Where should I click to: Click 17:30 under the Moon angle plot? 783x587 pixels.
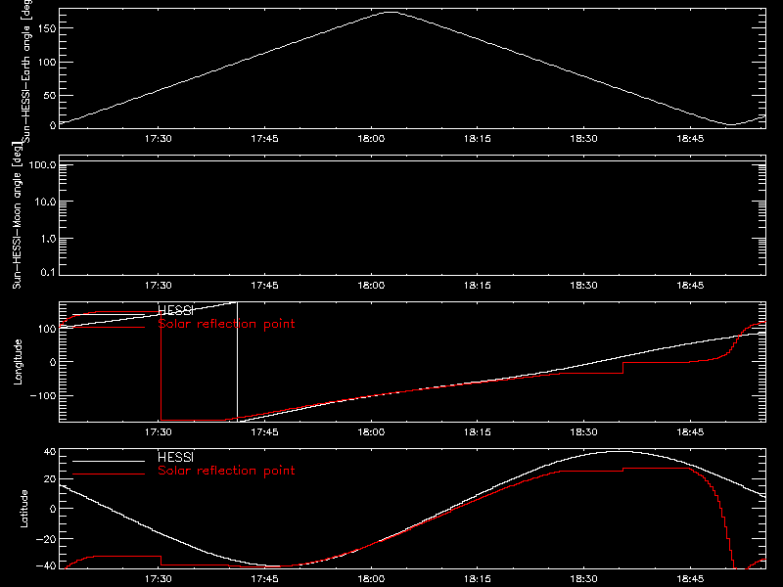point(159,286)
